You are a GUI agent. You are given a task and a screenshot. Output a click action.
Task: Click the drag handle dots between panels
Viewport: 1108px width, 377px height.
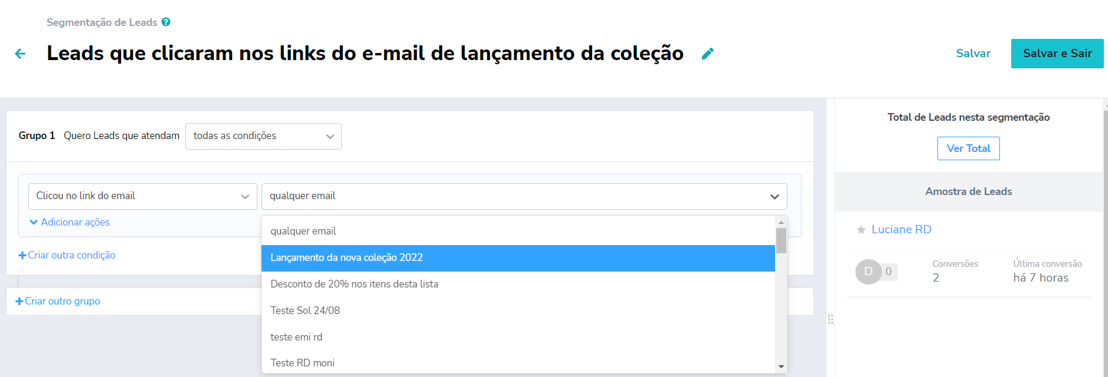[x=831, y=319]
